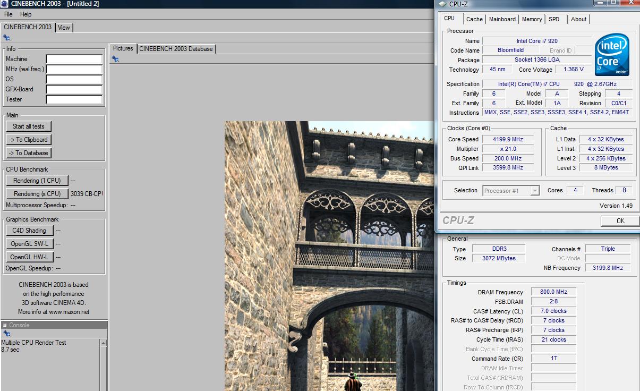Click the Intel Core i7 logo in CPU-Z
640x391 pixels.
612,55
